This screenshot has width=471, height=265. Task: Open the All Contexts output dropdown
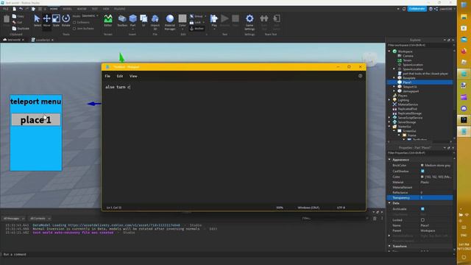click(x=40, y=219)
